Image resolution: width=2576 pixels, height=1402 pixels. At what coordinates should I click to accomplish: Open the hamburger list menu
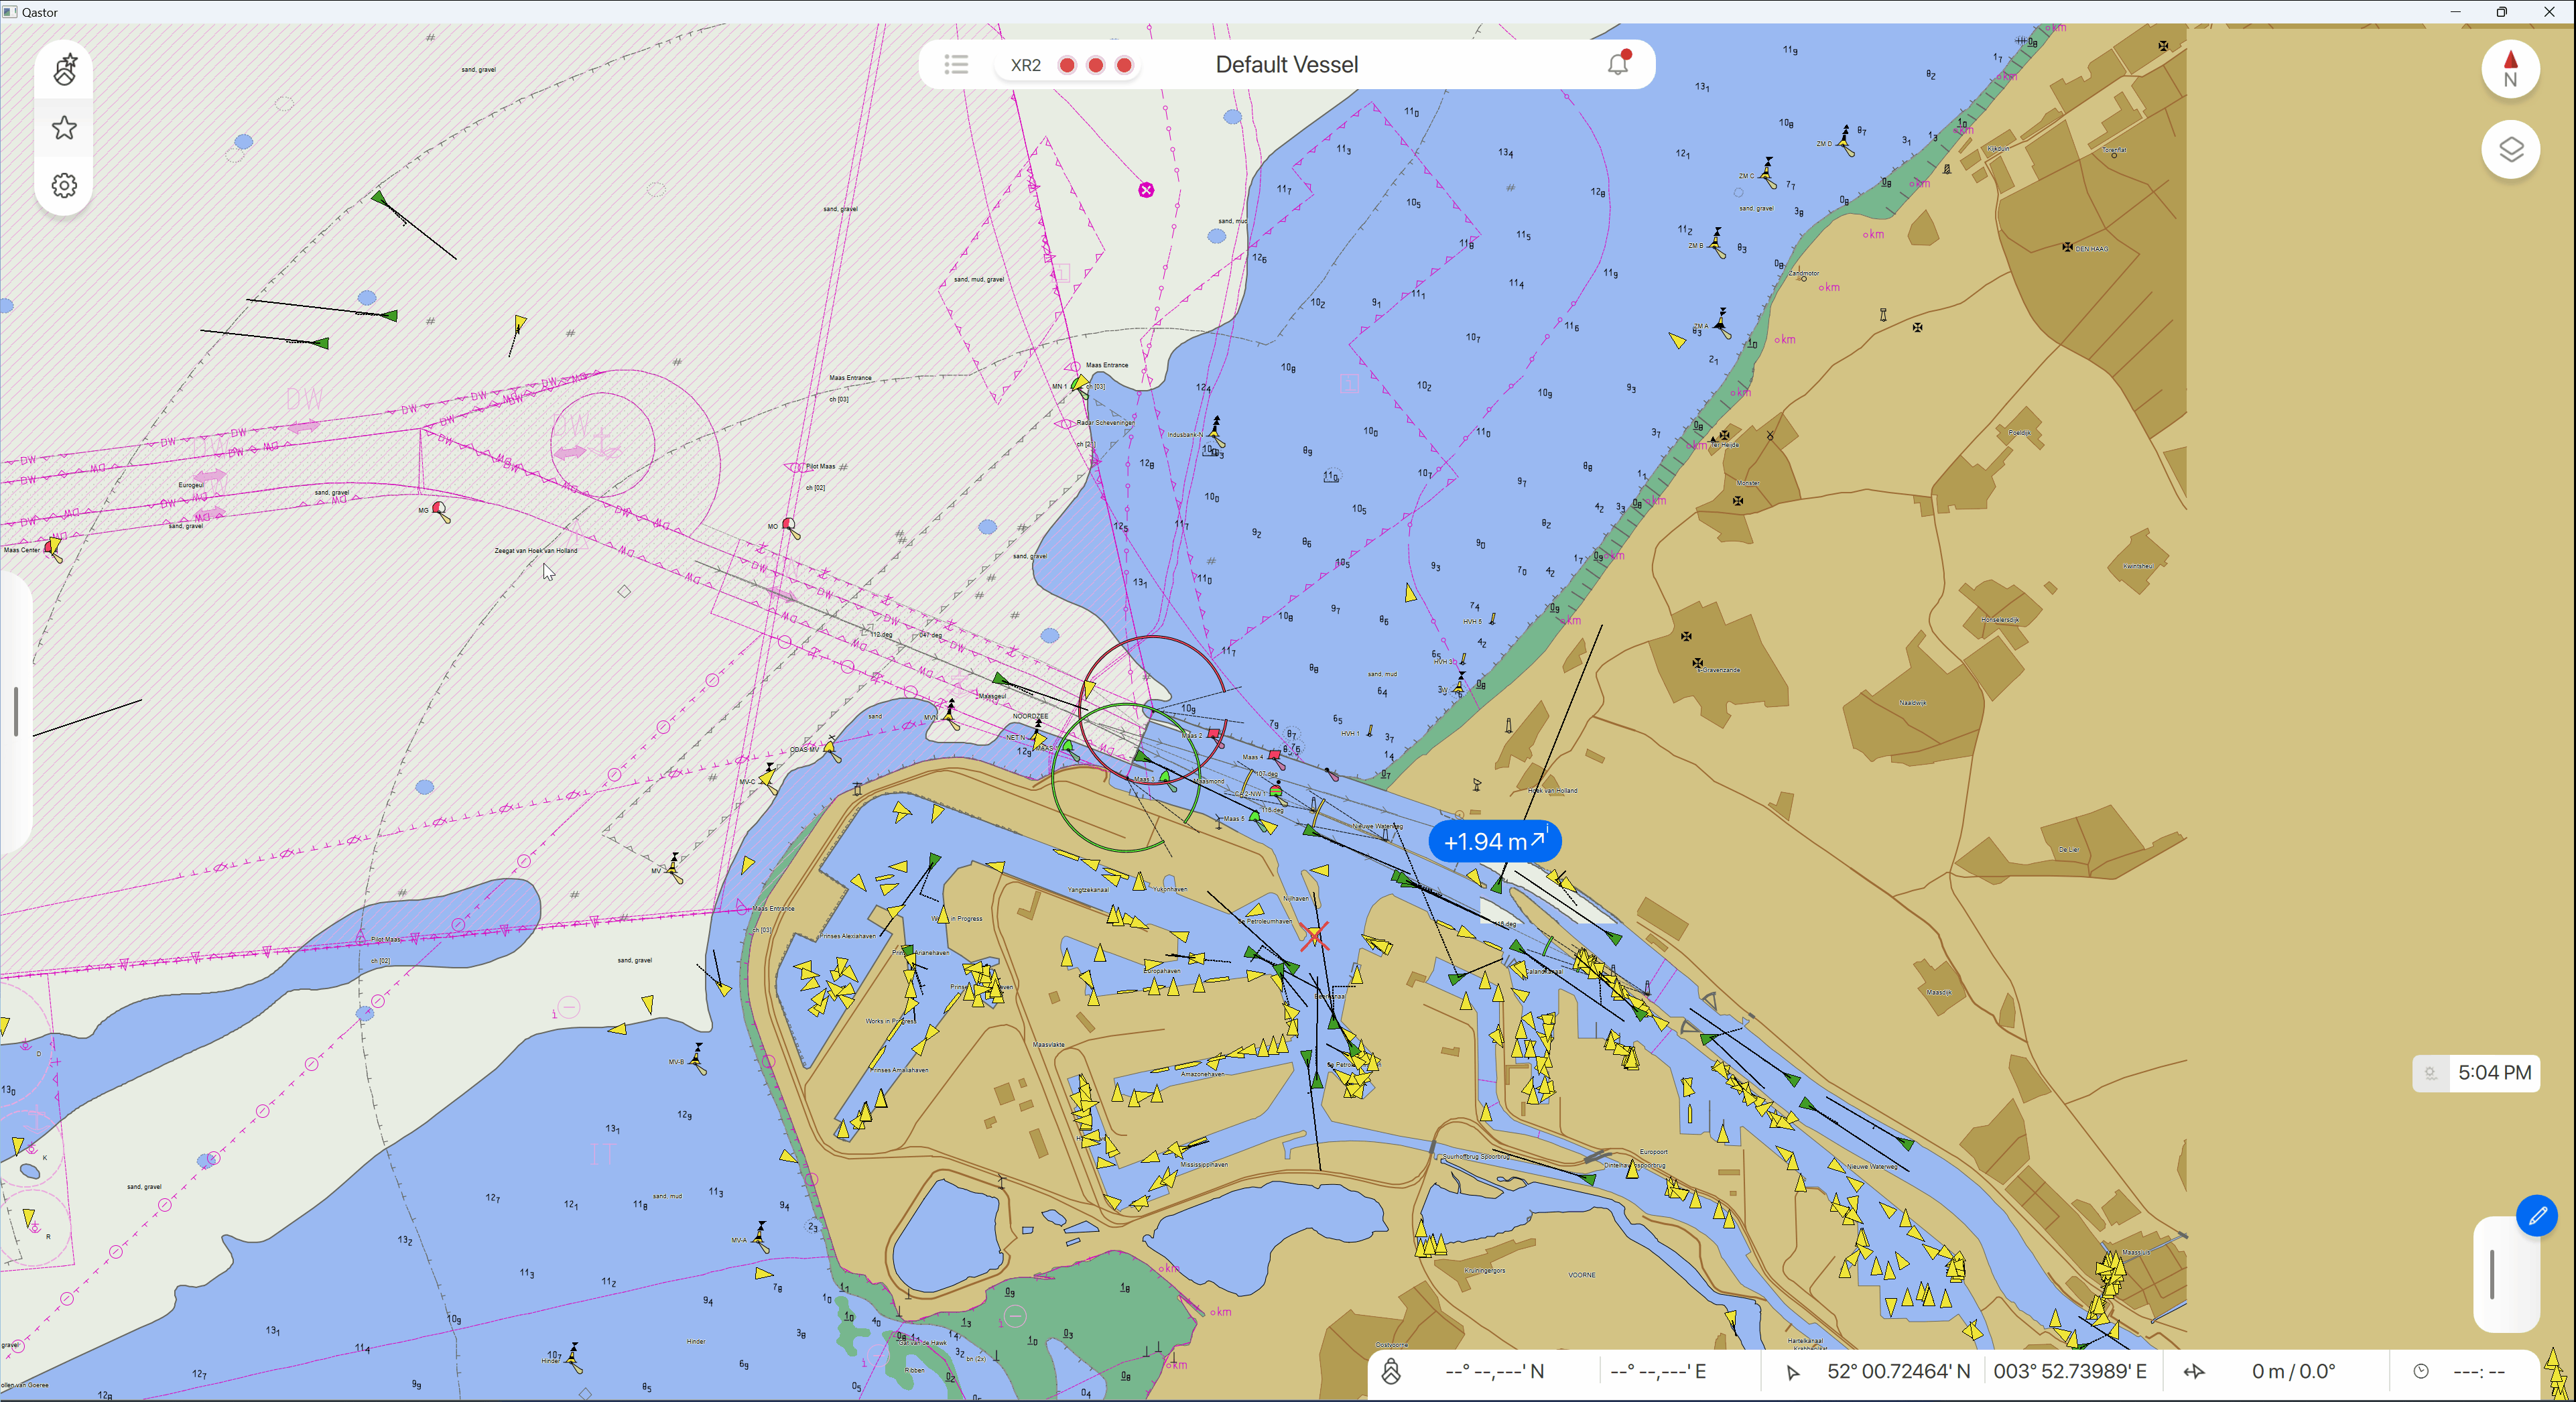pyautogui.click(x=956, y=65)
